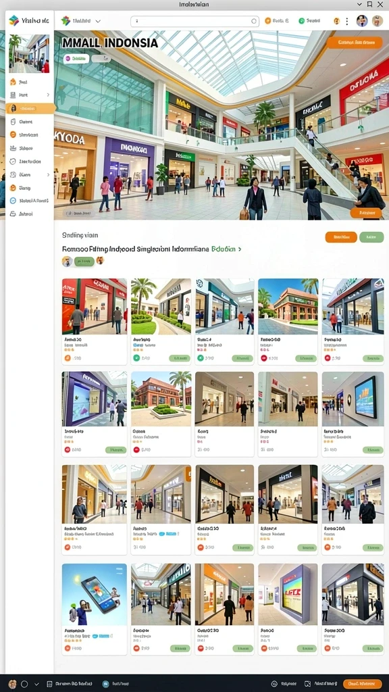Screen dimensions: 389x692
Task: Expand the second sidebar item chevron
Action: (48, 95)
